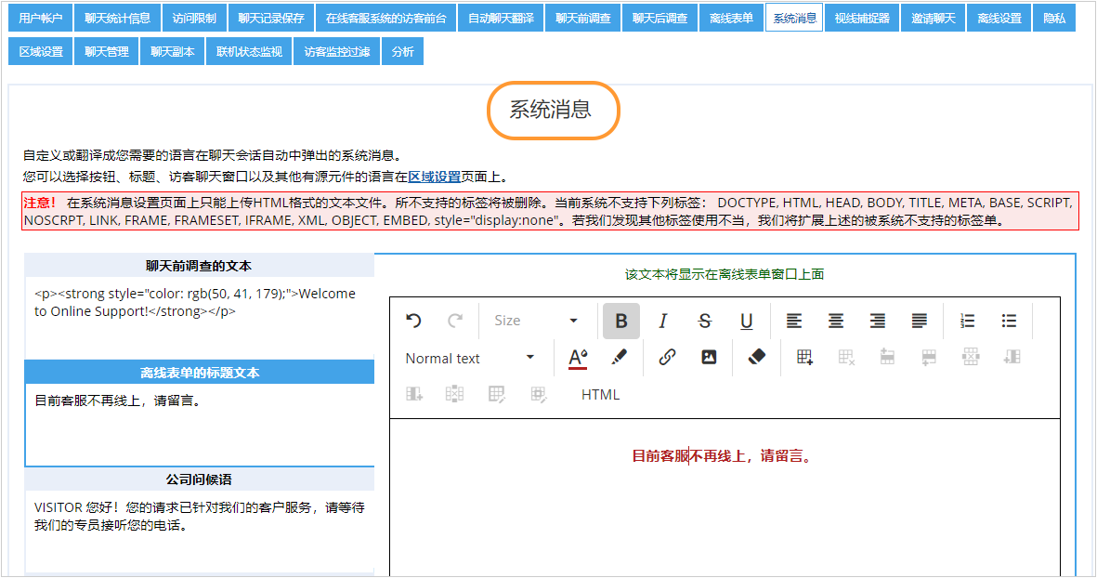Click the Welcome to Online Support HTML text

click(x=195, y=302)
